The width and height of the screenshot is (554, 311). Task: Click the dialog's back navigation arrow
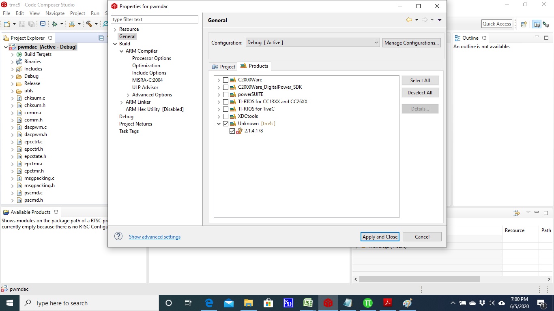click(x=409, y=20)
